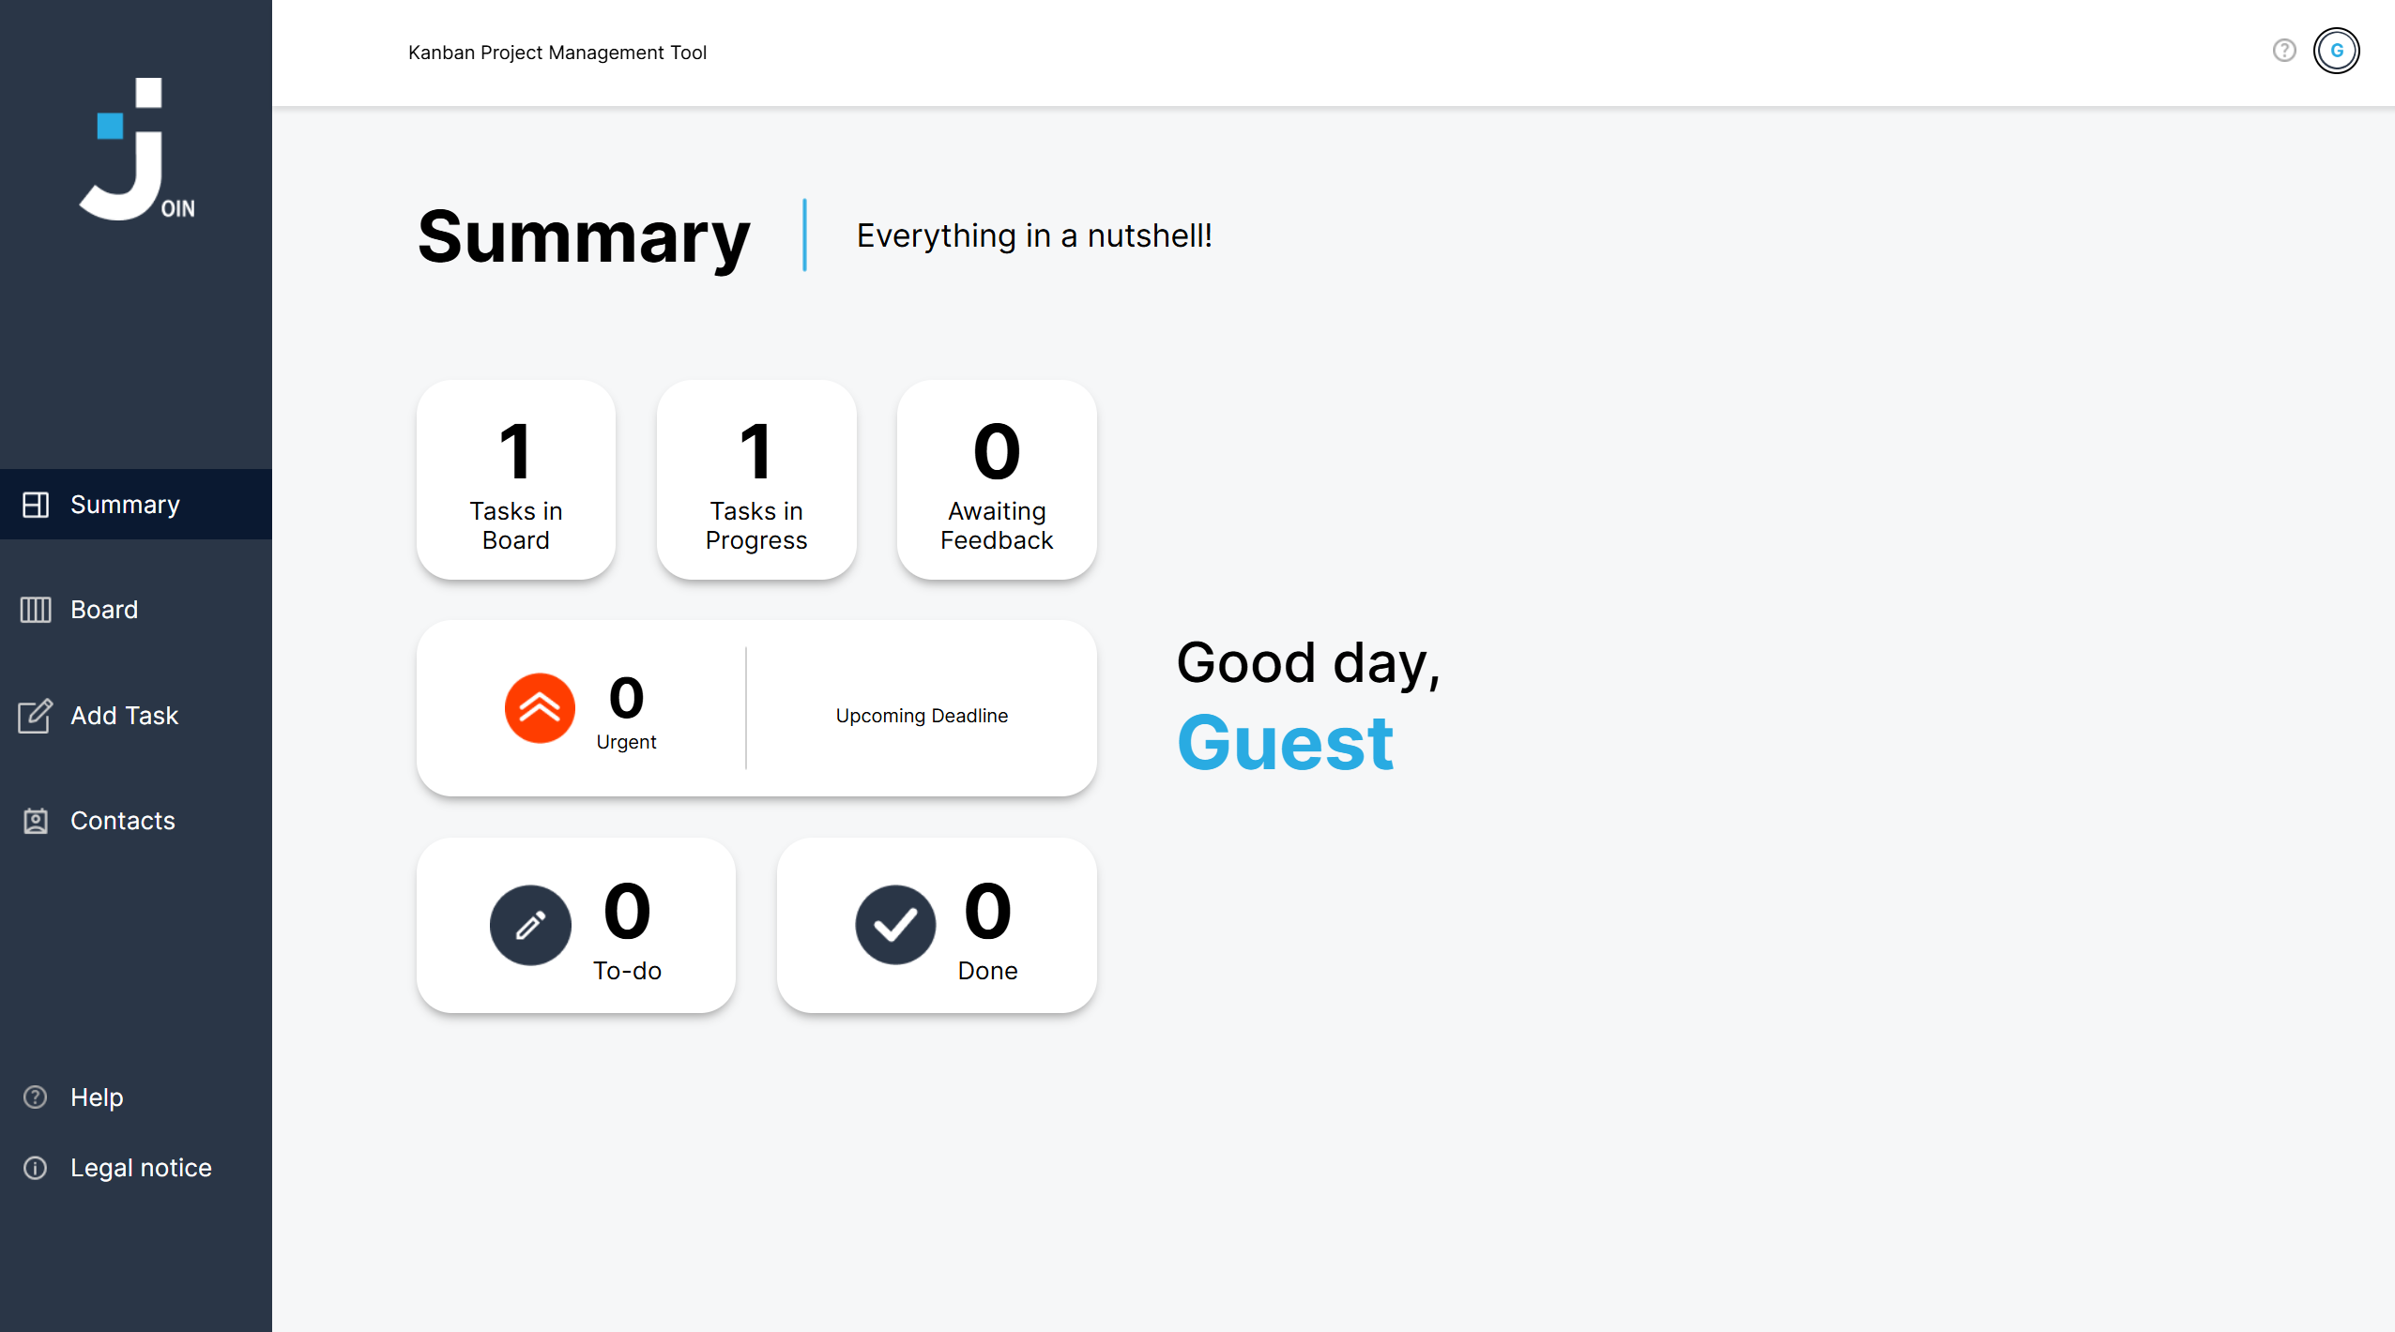2395x1332 pixels.
Task: Open the Contacts page
Action: [123, 821]
